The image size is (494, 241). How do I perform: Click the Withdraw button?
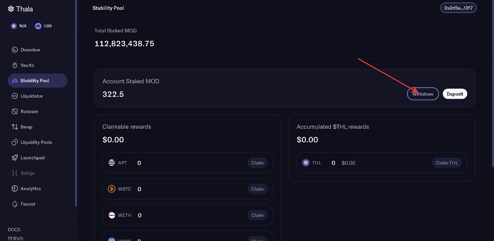(423, 94)
